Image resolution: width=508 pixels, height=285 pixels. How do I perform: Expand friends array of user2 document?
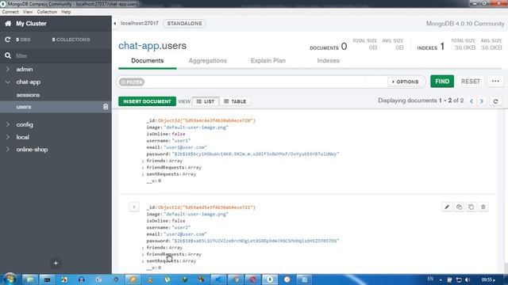coord(143,248)
